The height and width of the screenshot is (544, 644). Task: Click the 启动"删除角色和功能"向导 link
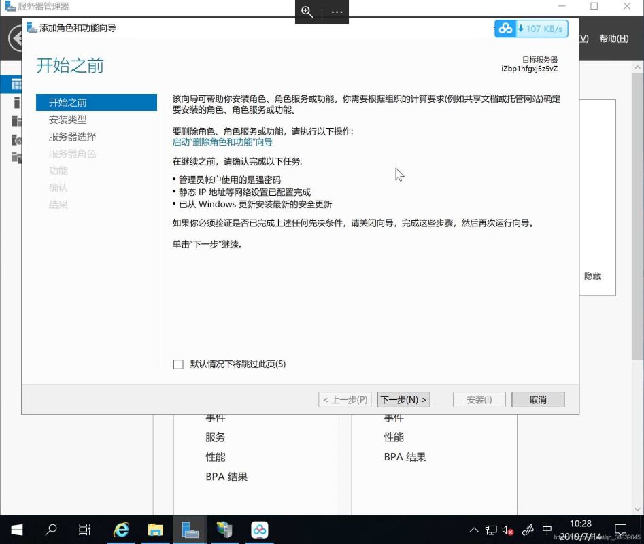pos(222,142)
